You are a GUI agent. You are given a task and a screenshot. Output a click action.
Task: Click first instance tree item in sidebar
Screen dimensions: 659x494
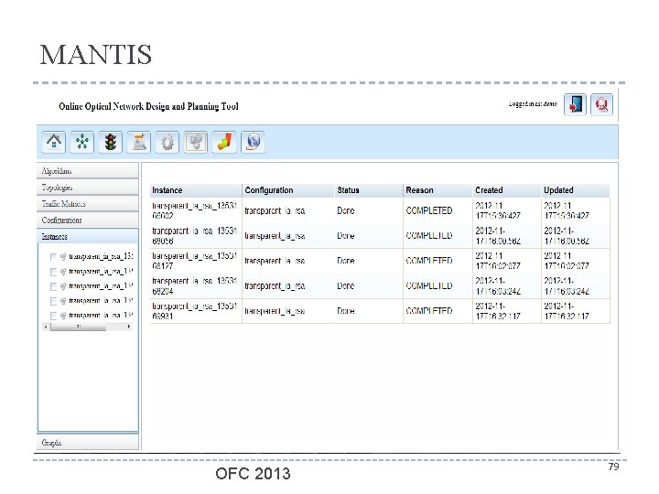pyautogui.click(x=101, y=256)
